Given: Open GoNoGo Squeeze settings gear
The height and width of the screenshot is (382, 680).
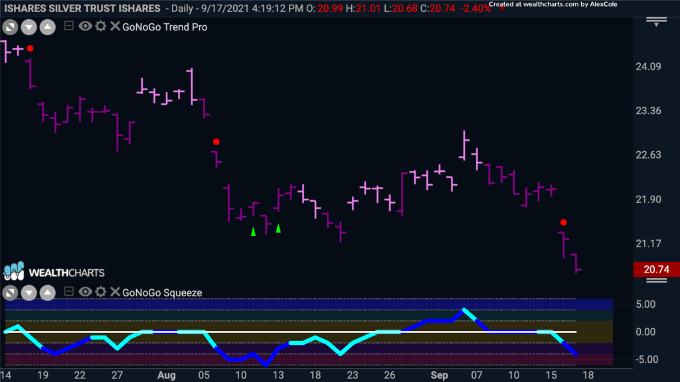Looking at the screenshot, I should coord(101,292).
